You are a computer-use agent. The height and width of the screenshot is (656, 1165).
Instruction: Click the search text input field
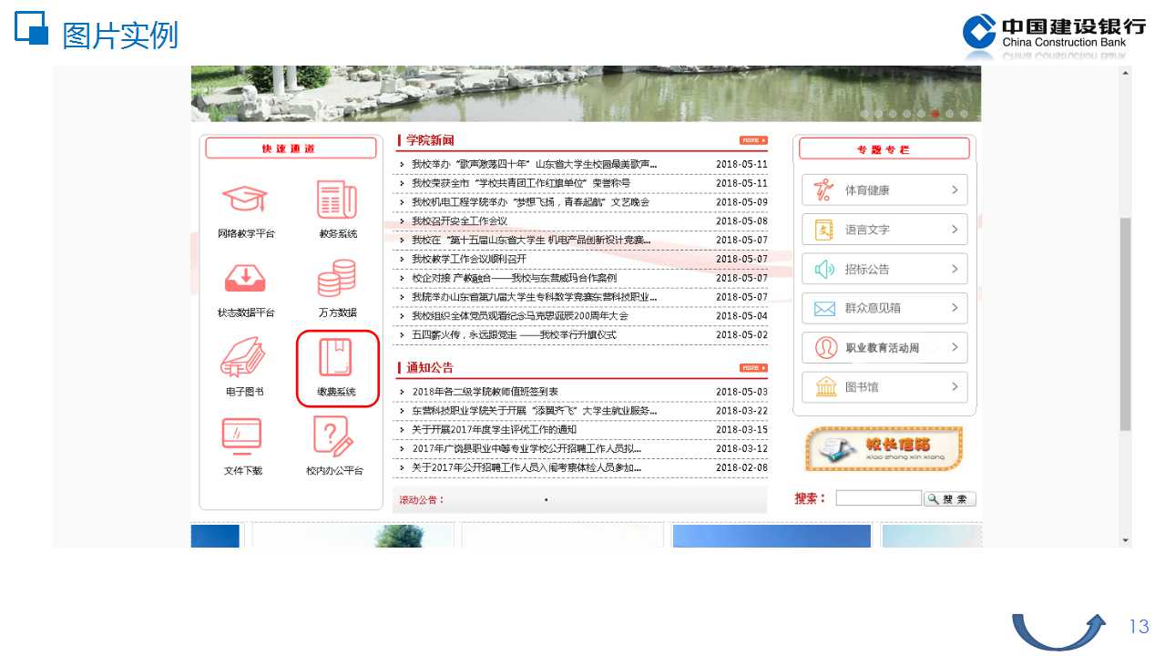click(878, 498)
